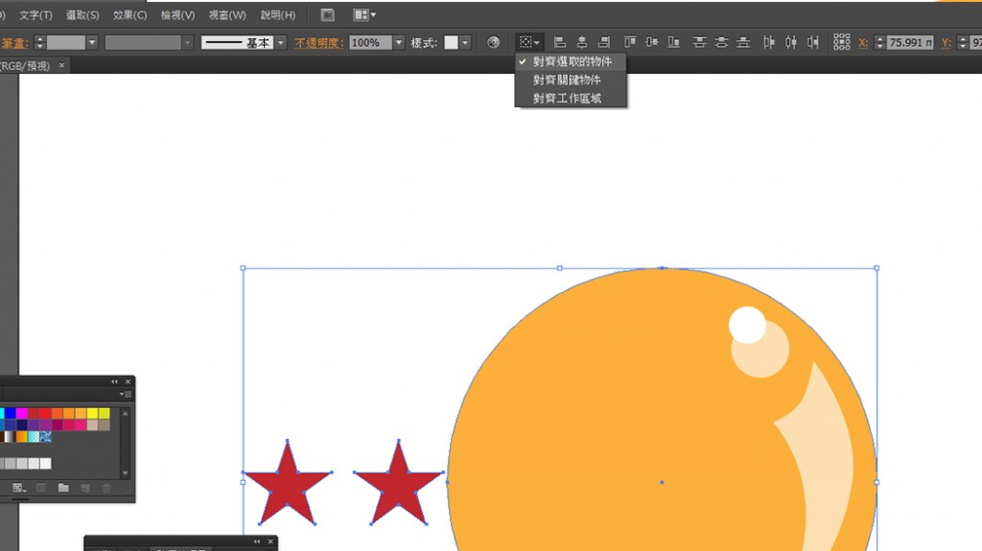This screenshot has width=982, height=551.
Task: Choose 對齊選取的物件 in the align menu
Action: click(x=570, y=61)
